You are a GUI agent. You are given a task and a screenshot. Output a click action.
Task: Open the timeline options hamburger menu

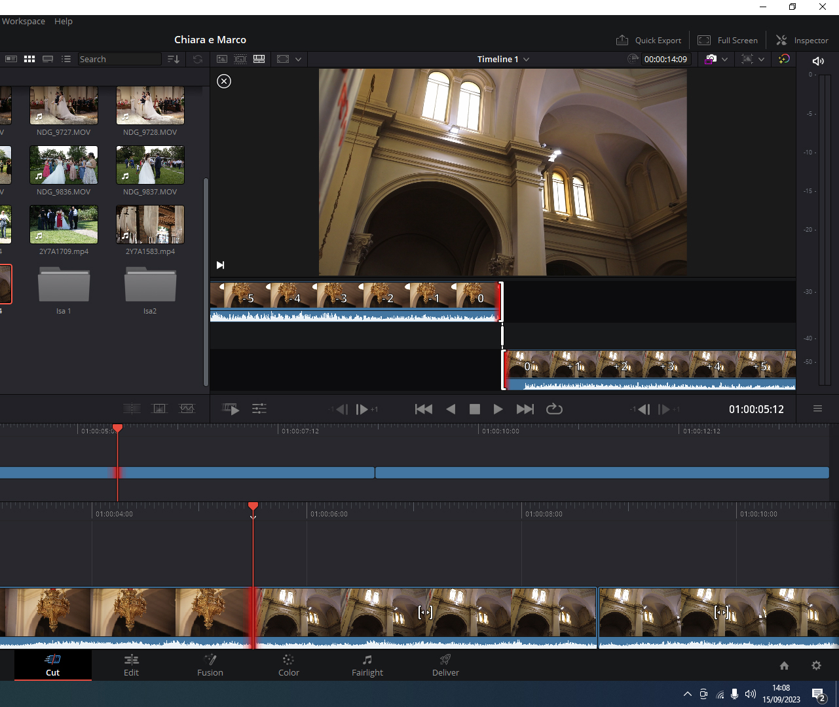817,408
